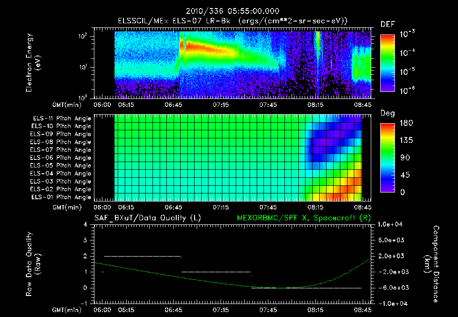
Task: Click the 45 degree scale value
Action: pos(404,175)
